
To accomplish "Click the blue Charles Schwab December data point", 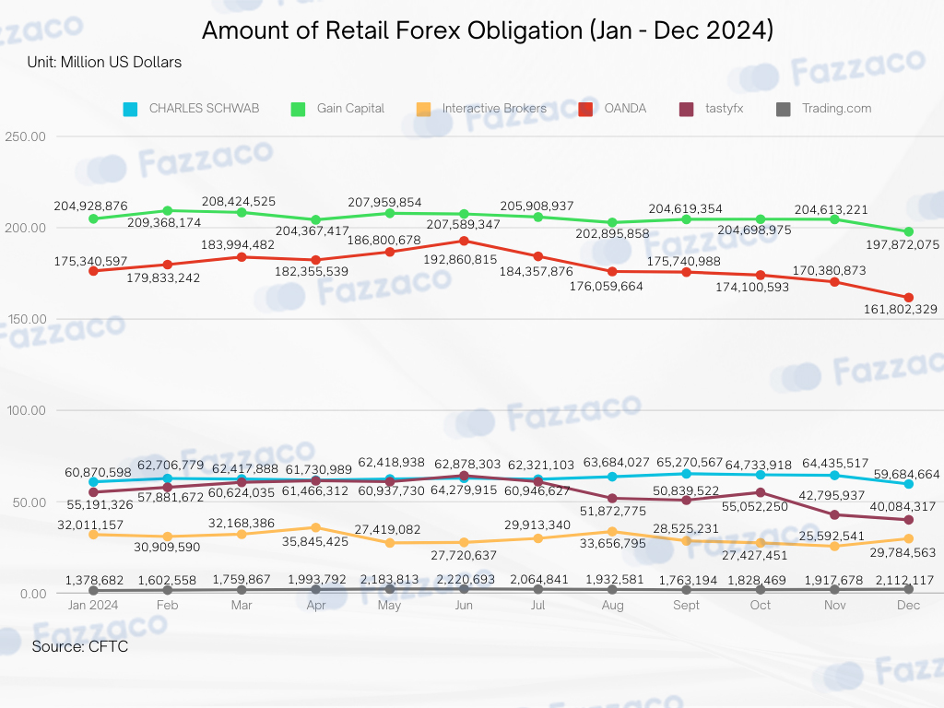I will [x=908, y=484].
